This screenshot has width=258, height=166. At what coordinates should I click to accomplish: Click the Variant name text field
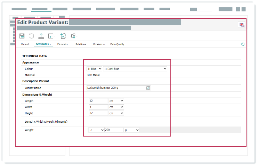point(116,88)
